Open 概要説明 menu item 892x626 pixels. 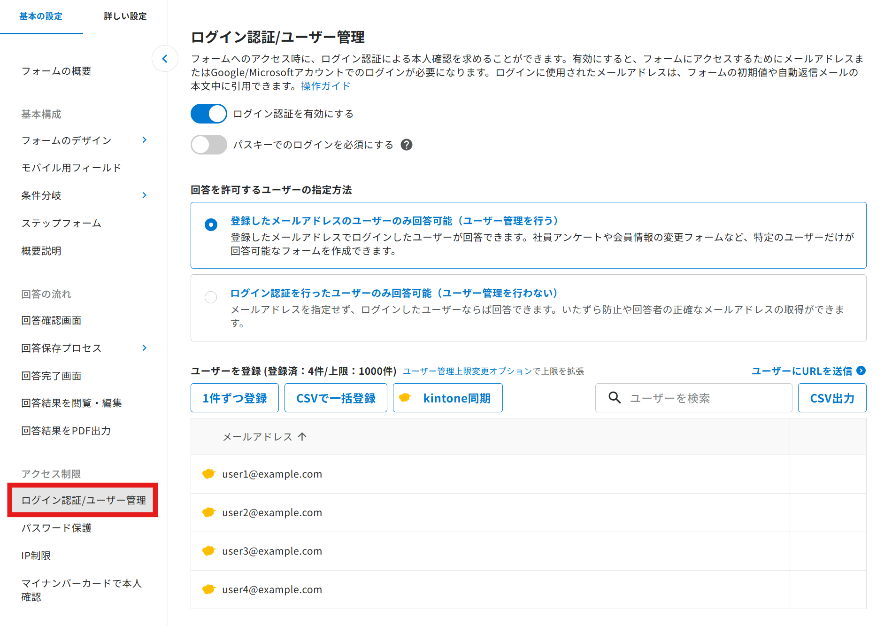pyautogui.click(x=41, y=251)
